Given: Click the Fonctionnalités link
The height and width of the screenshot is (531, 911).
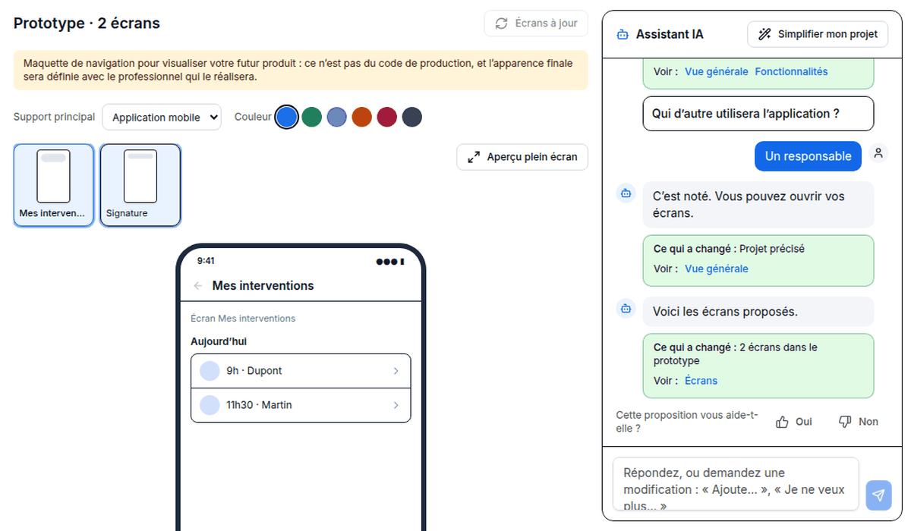Looking at the screenshot, I should tap(791, 71).
